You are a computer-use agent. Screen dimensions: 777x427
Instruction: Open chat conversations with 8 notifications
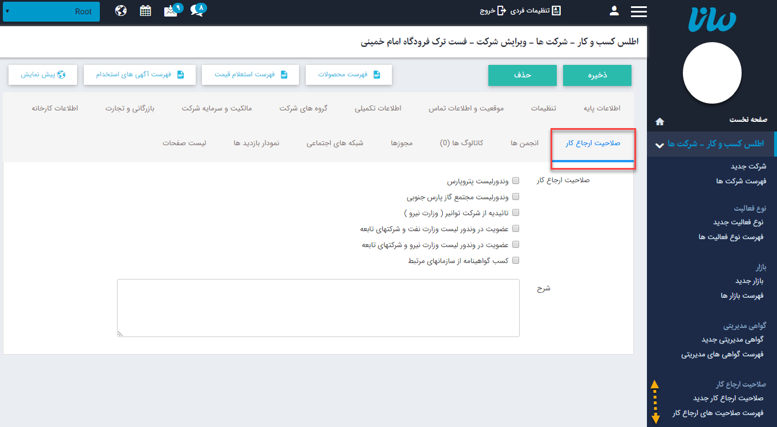196,10
